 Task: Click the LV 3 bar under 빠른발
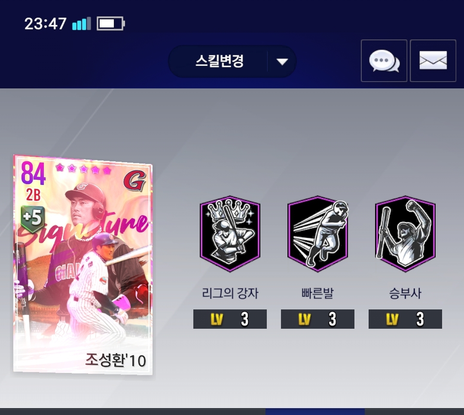coord(317,319)
